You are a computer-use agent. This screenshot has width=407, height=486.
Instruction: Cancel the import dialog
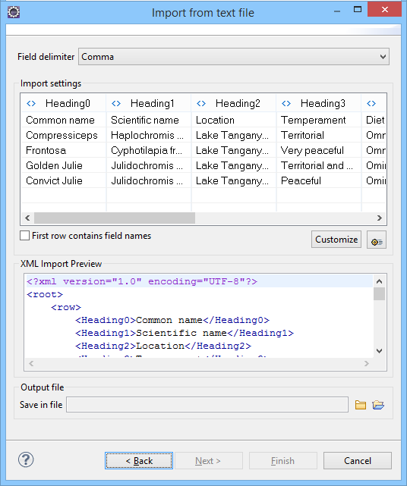[x=358, y=460]
